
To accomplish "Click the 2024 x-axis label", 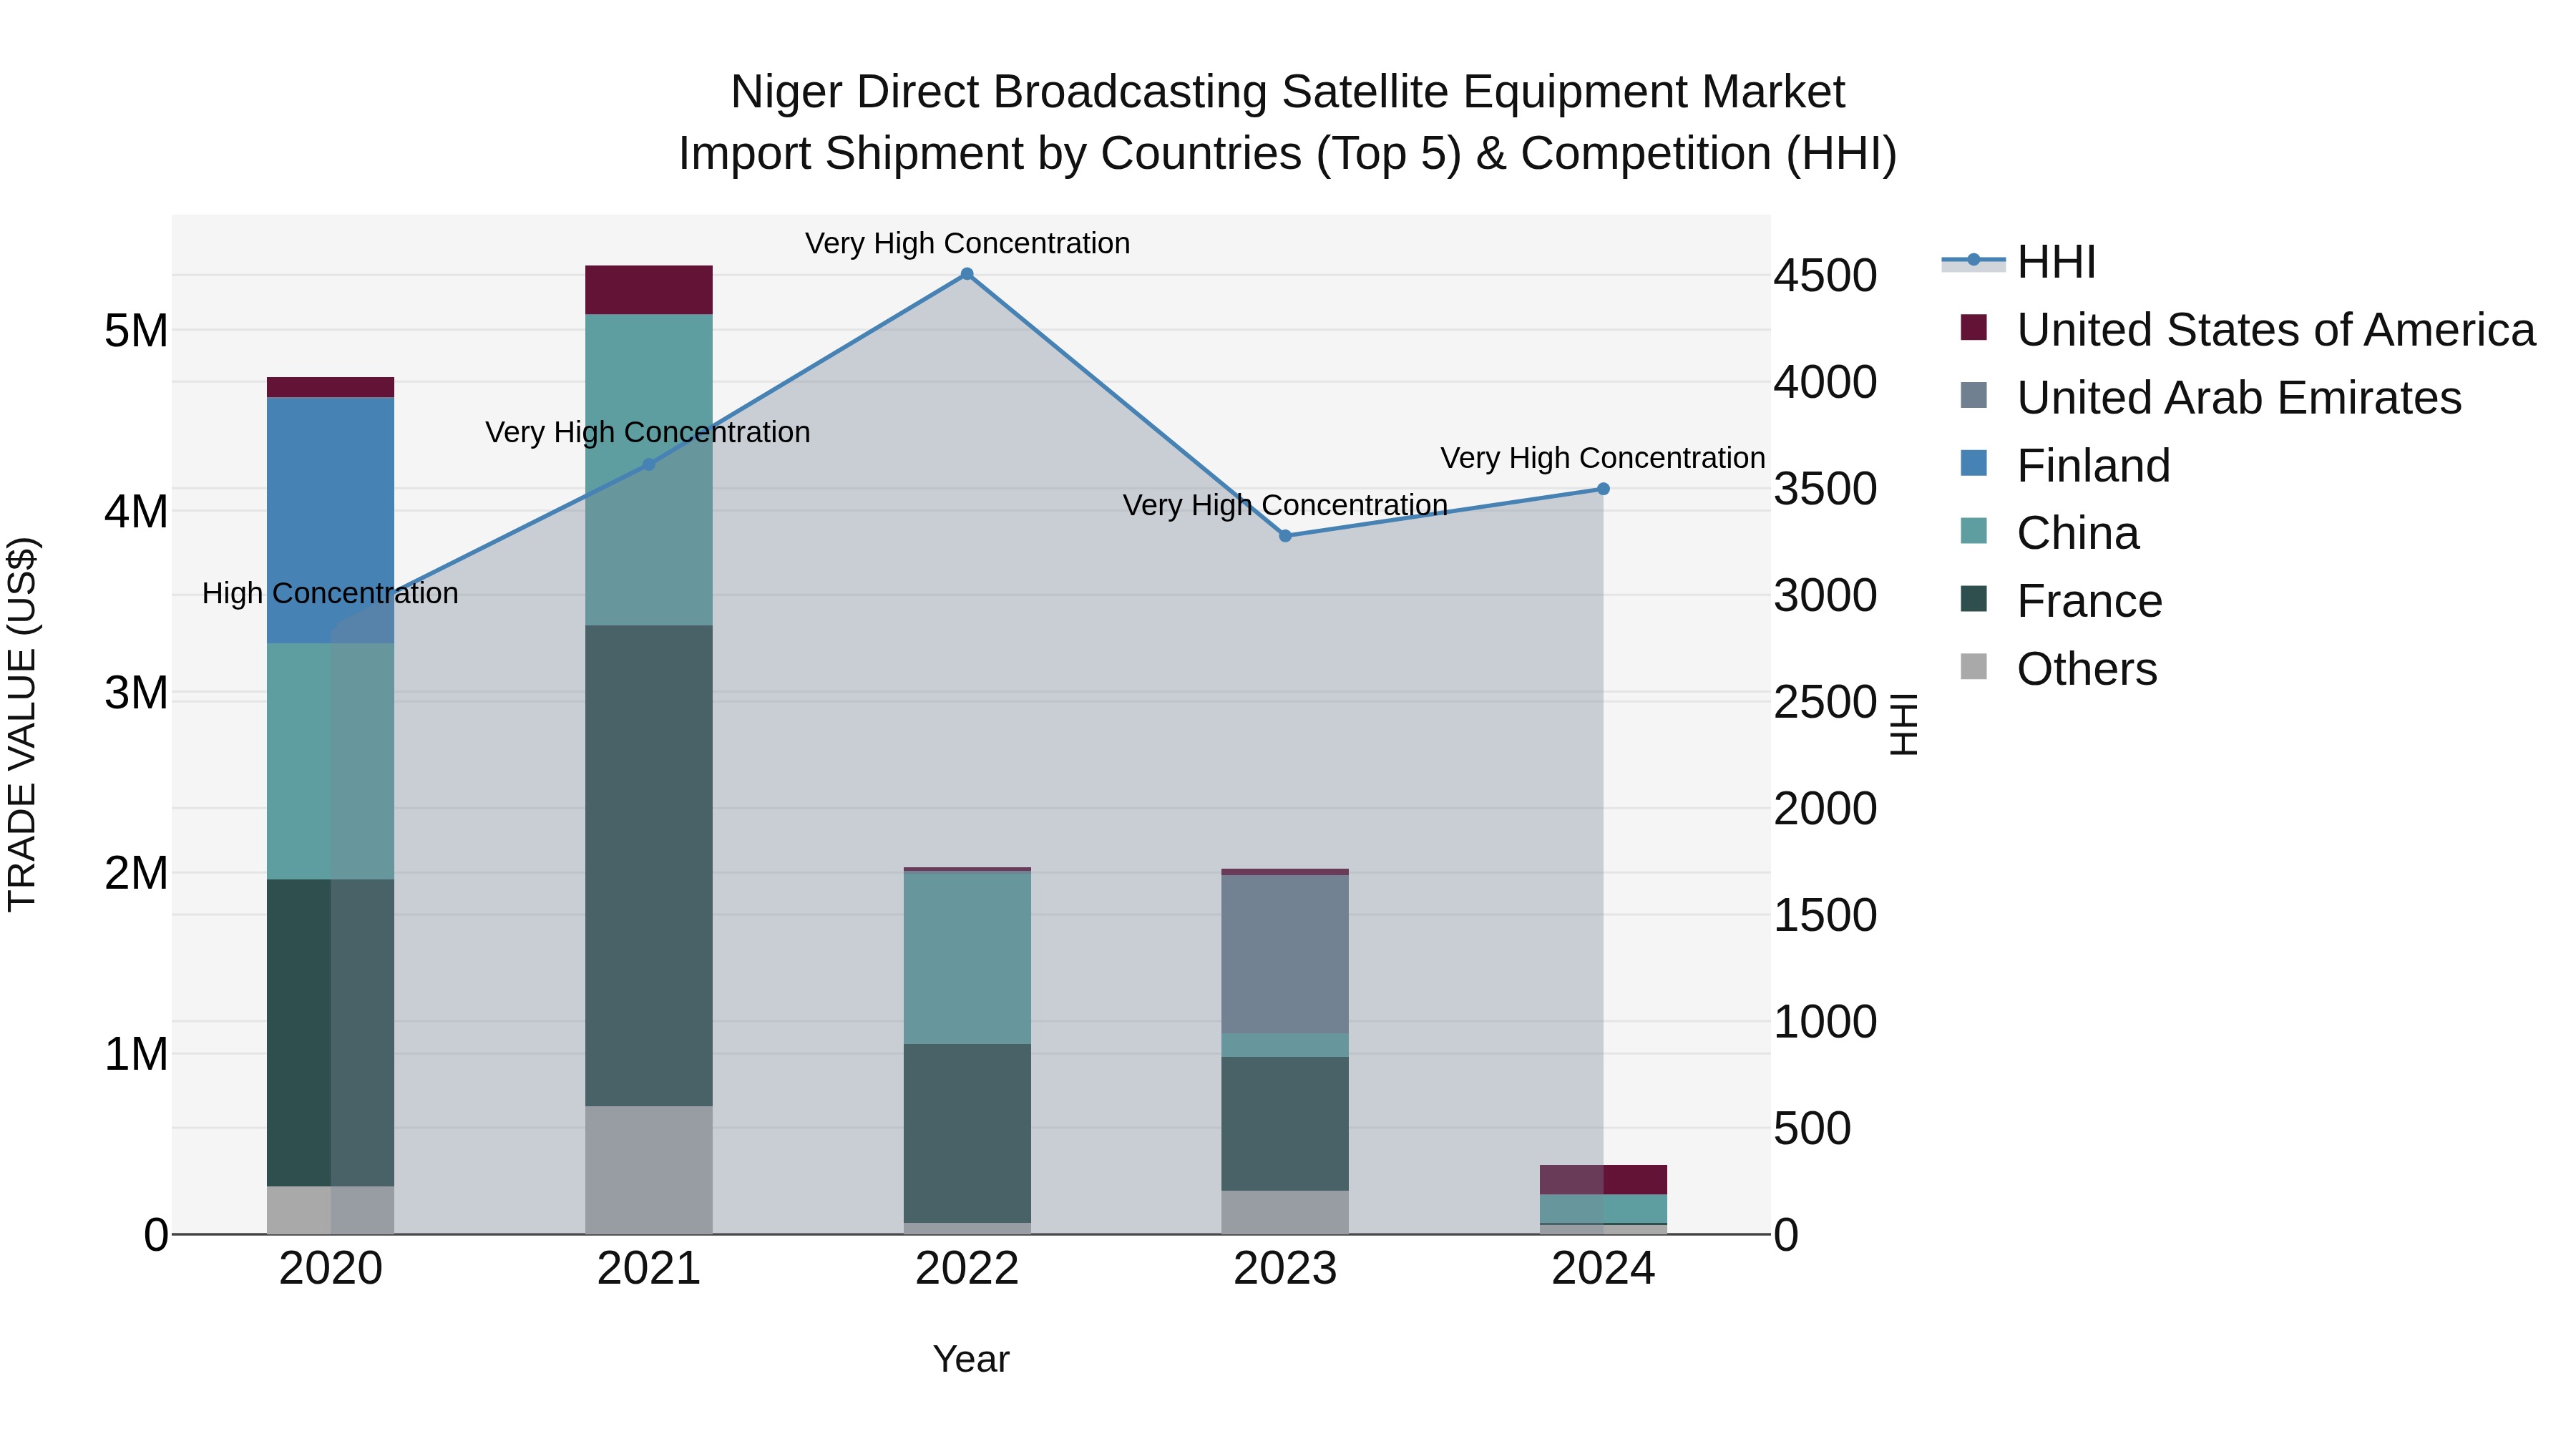I will tap(1603, 1269).
